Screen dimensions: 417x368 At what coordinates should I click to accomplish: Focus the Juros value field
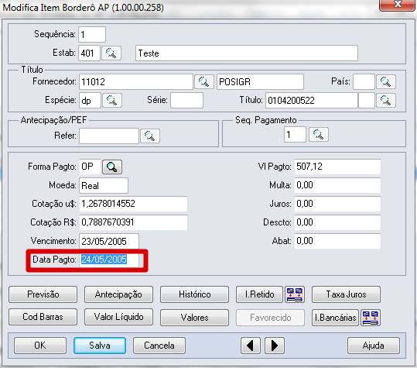click(x=337, y=204)
